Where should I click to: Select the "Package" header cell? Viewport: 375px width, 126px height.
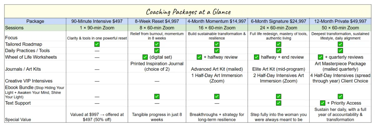point(35,21)
